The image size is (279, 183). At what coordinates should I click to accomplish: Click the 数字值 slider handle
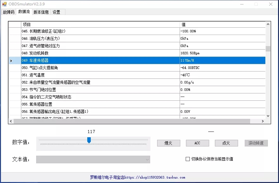[x=89, y=140]
